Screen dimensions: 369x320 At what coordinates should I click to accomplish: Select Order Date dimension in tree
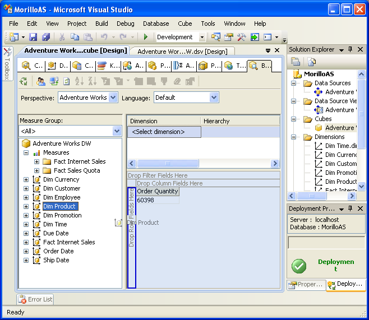click(x=58, y=251)
